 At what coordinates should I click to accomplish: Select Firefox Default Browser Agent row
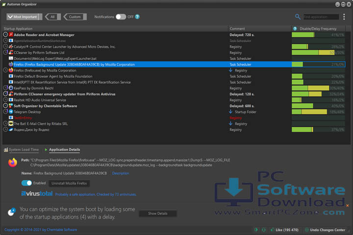[174, 76]
